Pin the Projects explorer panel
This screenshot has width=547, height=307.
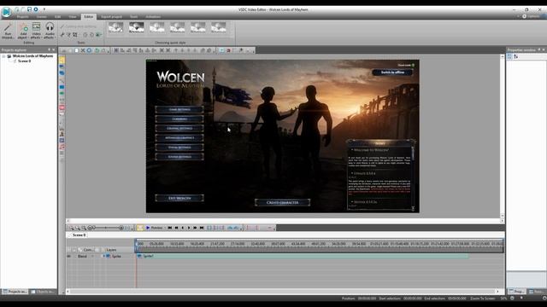point(50,49)
